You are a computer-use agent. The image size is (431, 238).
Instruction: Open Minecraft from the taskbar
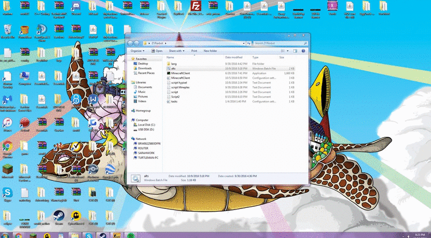pyautogui.click(x=33, y=235)
